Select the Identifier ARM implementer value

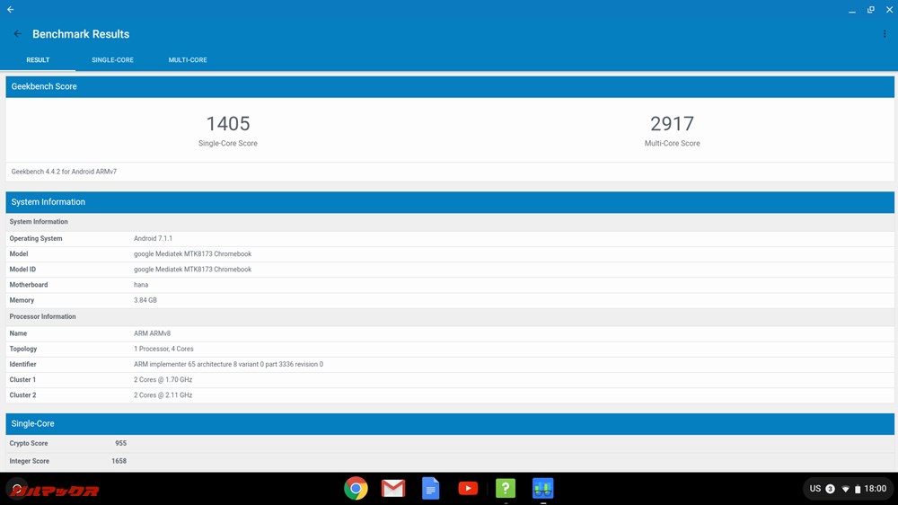[x=228, y=364]
